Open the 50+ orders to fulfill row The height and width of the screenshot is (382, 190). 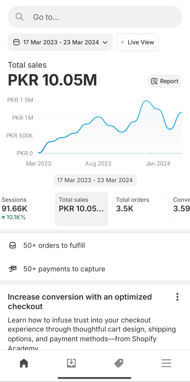point(95,245)
